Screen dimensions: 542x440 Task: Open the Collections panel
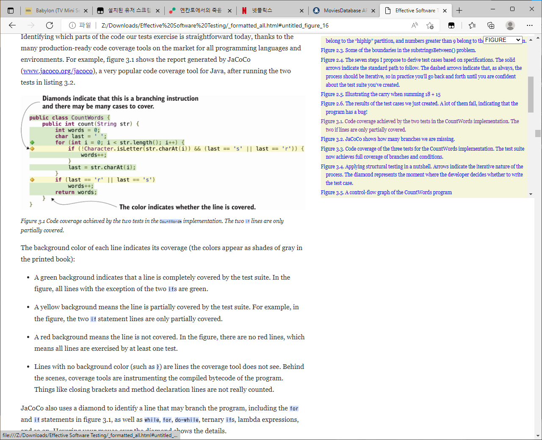click(x=491, y=25)
